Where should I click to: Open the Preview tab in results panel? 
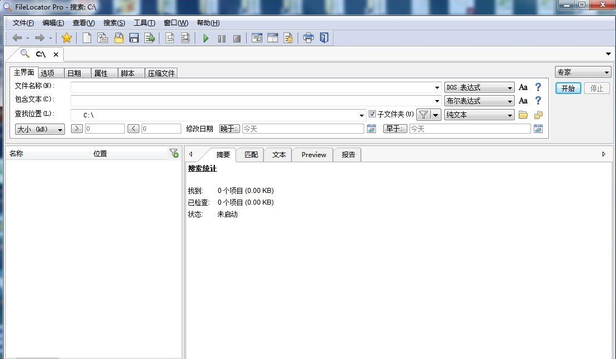click(x=312, y=154)
